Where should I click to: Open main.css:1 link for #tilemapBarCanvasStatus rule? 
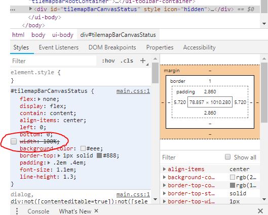point(133,91)
